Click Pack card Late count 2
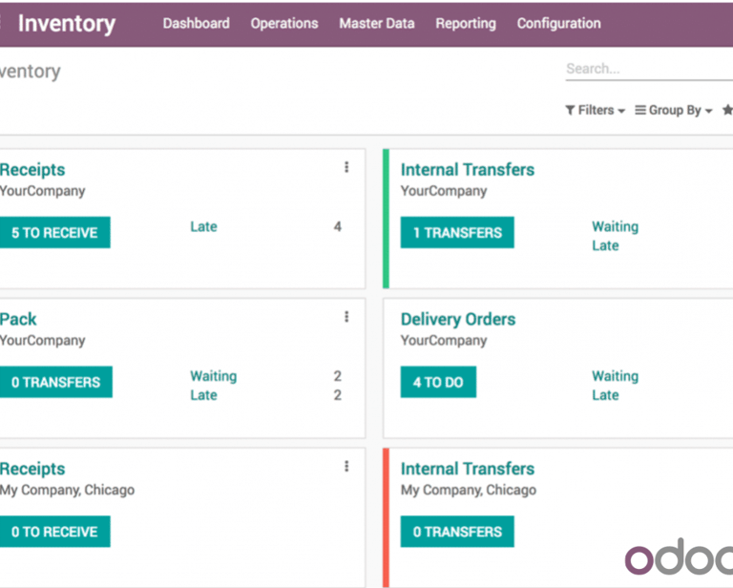 [338, 395]
